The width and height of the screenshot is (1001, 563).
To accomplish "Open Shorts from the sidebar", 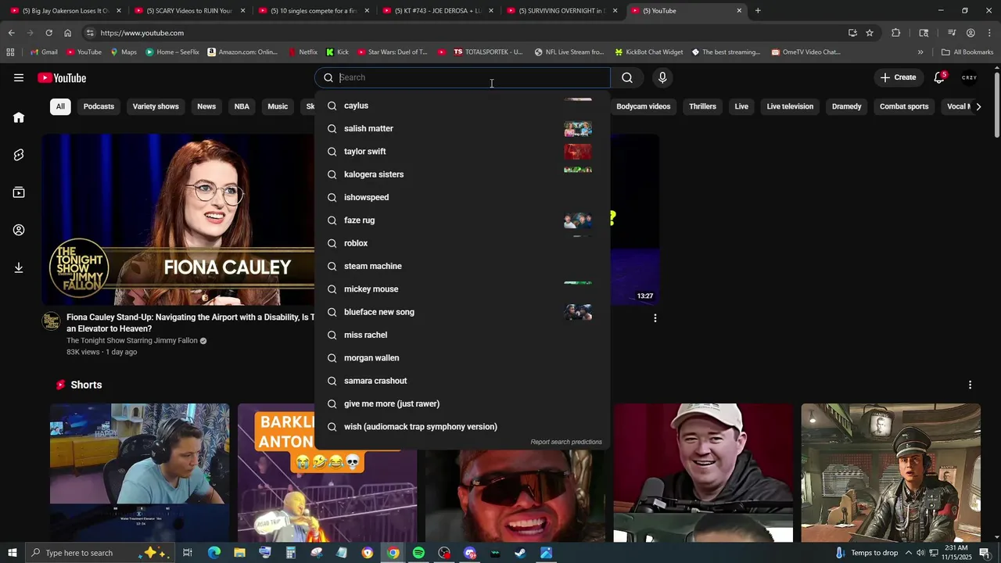I will (19, 155).
